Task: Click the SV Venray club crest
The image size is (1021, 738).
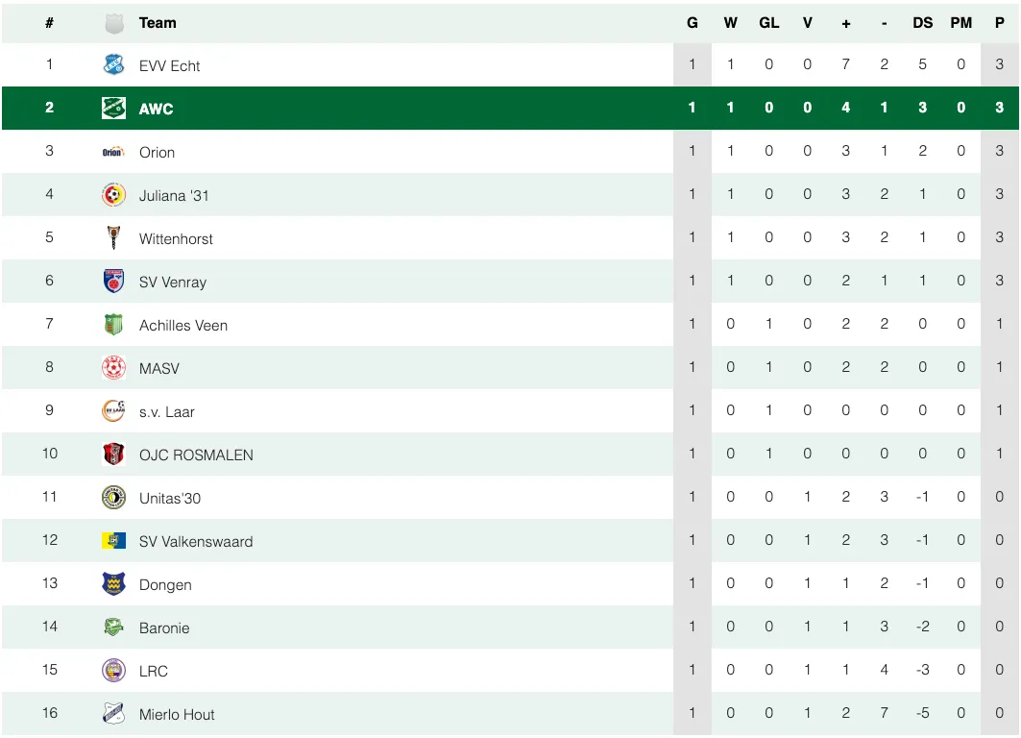Action: pyautogui.click(x=113, y=282)
